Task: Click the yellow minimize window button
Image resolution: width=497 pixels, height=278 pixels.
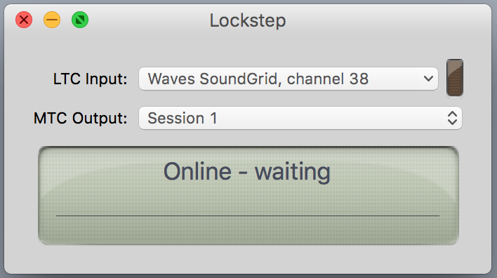Action: pyautogui.click(x=52, y=20)
